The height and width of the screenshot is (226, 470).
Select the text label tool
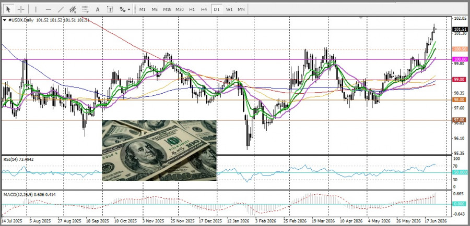[110, 9]
